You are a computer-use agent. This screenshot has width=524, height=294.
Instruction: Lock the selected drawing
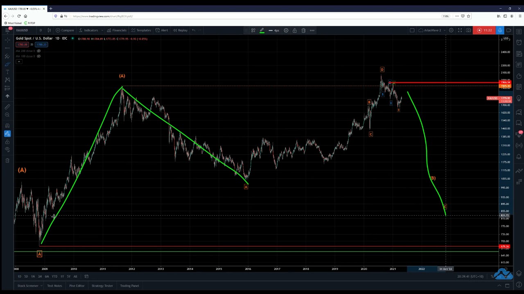coord(294,30)
